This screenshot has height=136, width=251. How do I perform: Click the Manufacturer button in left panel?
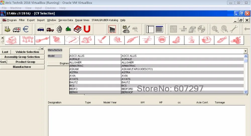tap(22, 67)
